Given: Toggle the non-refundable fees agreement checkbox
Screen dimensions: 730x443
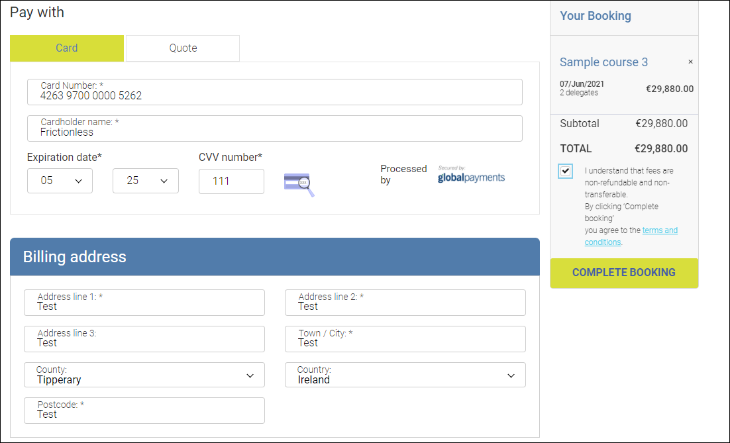Looking at the screenshot, I should pos(565,171).
